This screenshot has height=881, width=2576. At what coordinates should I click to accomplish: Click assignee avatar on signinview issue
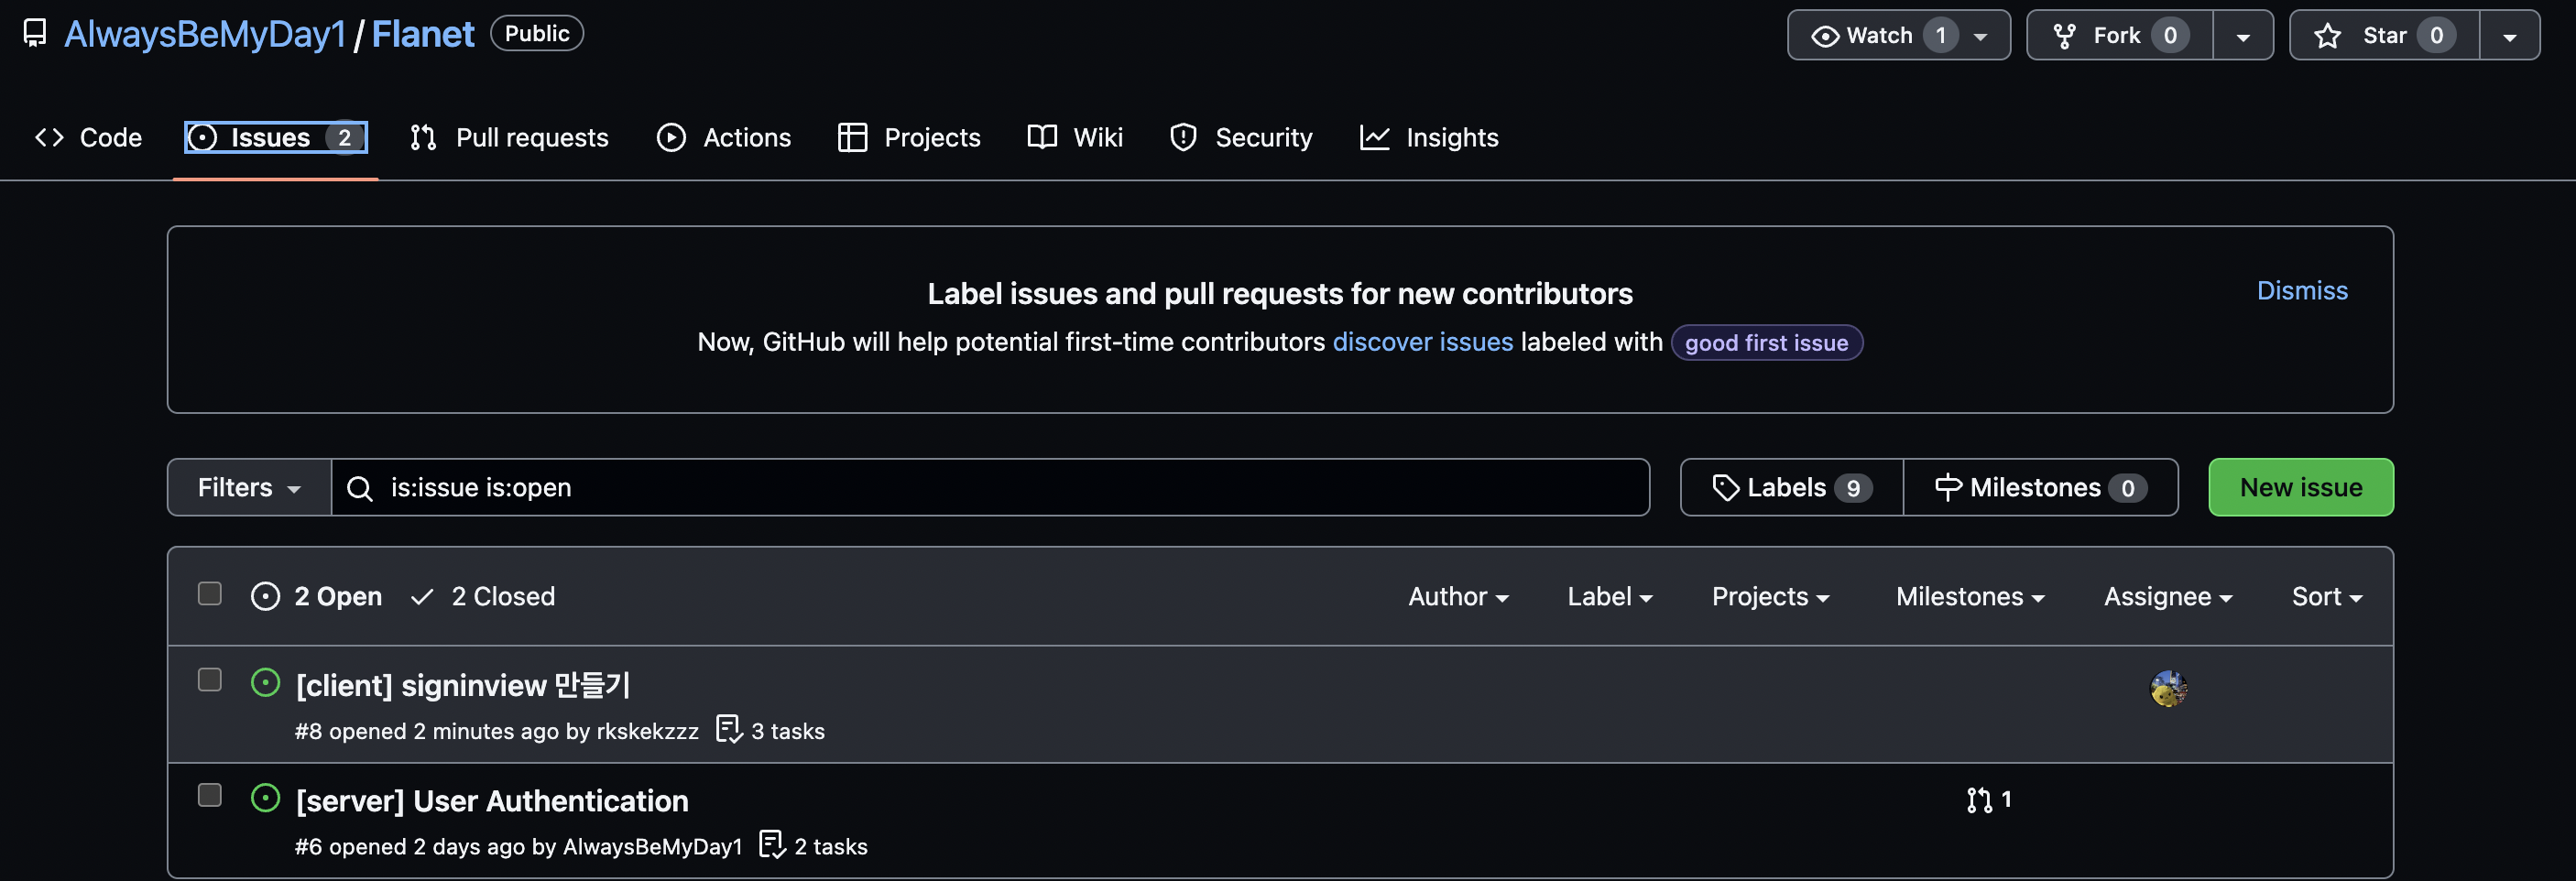click(2168, 688)
